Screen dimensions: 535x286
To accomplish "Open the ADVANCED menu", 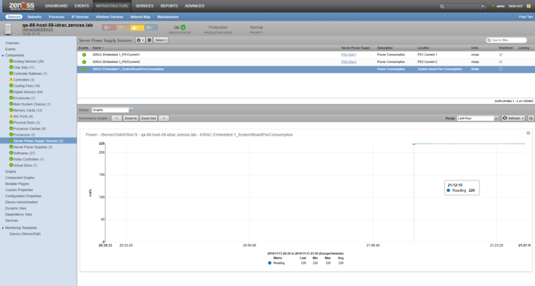I will tap(195, 6).
